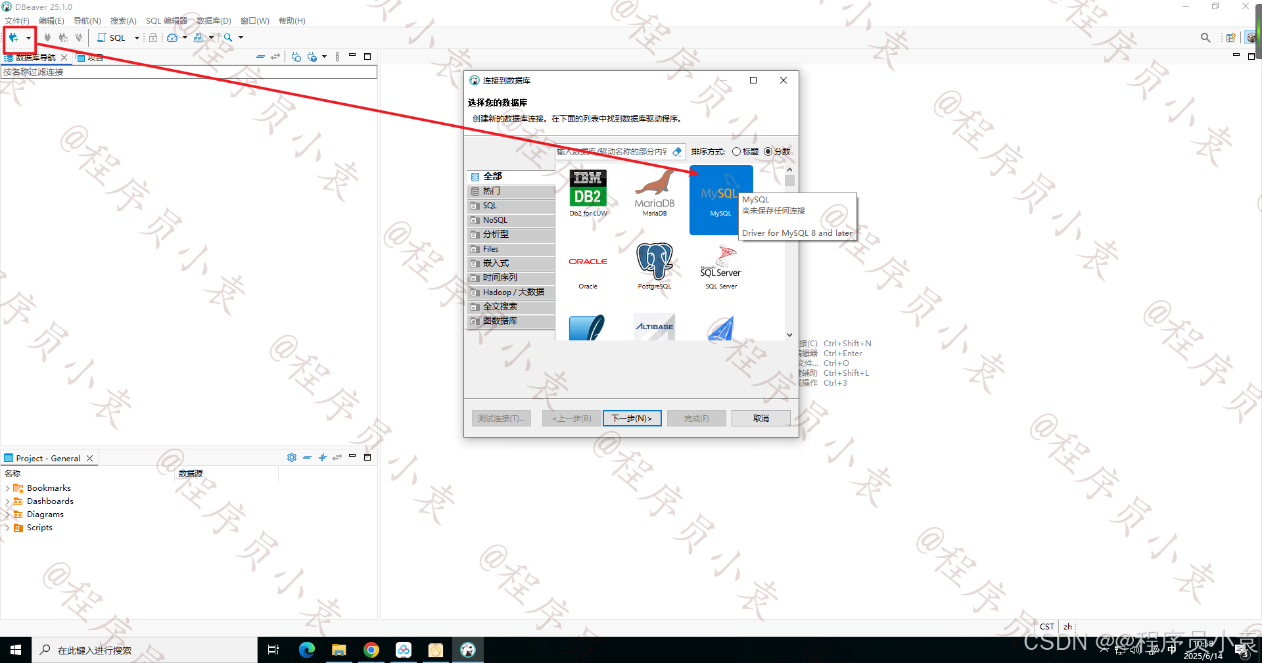This screenshot has height=663, width=1262.
Task: Click the connect plug icon in toolbar
Action: coord(47,37)
